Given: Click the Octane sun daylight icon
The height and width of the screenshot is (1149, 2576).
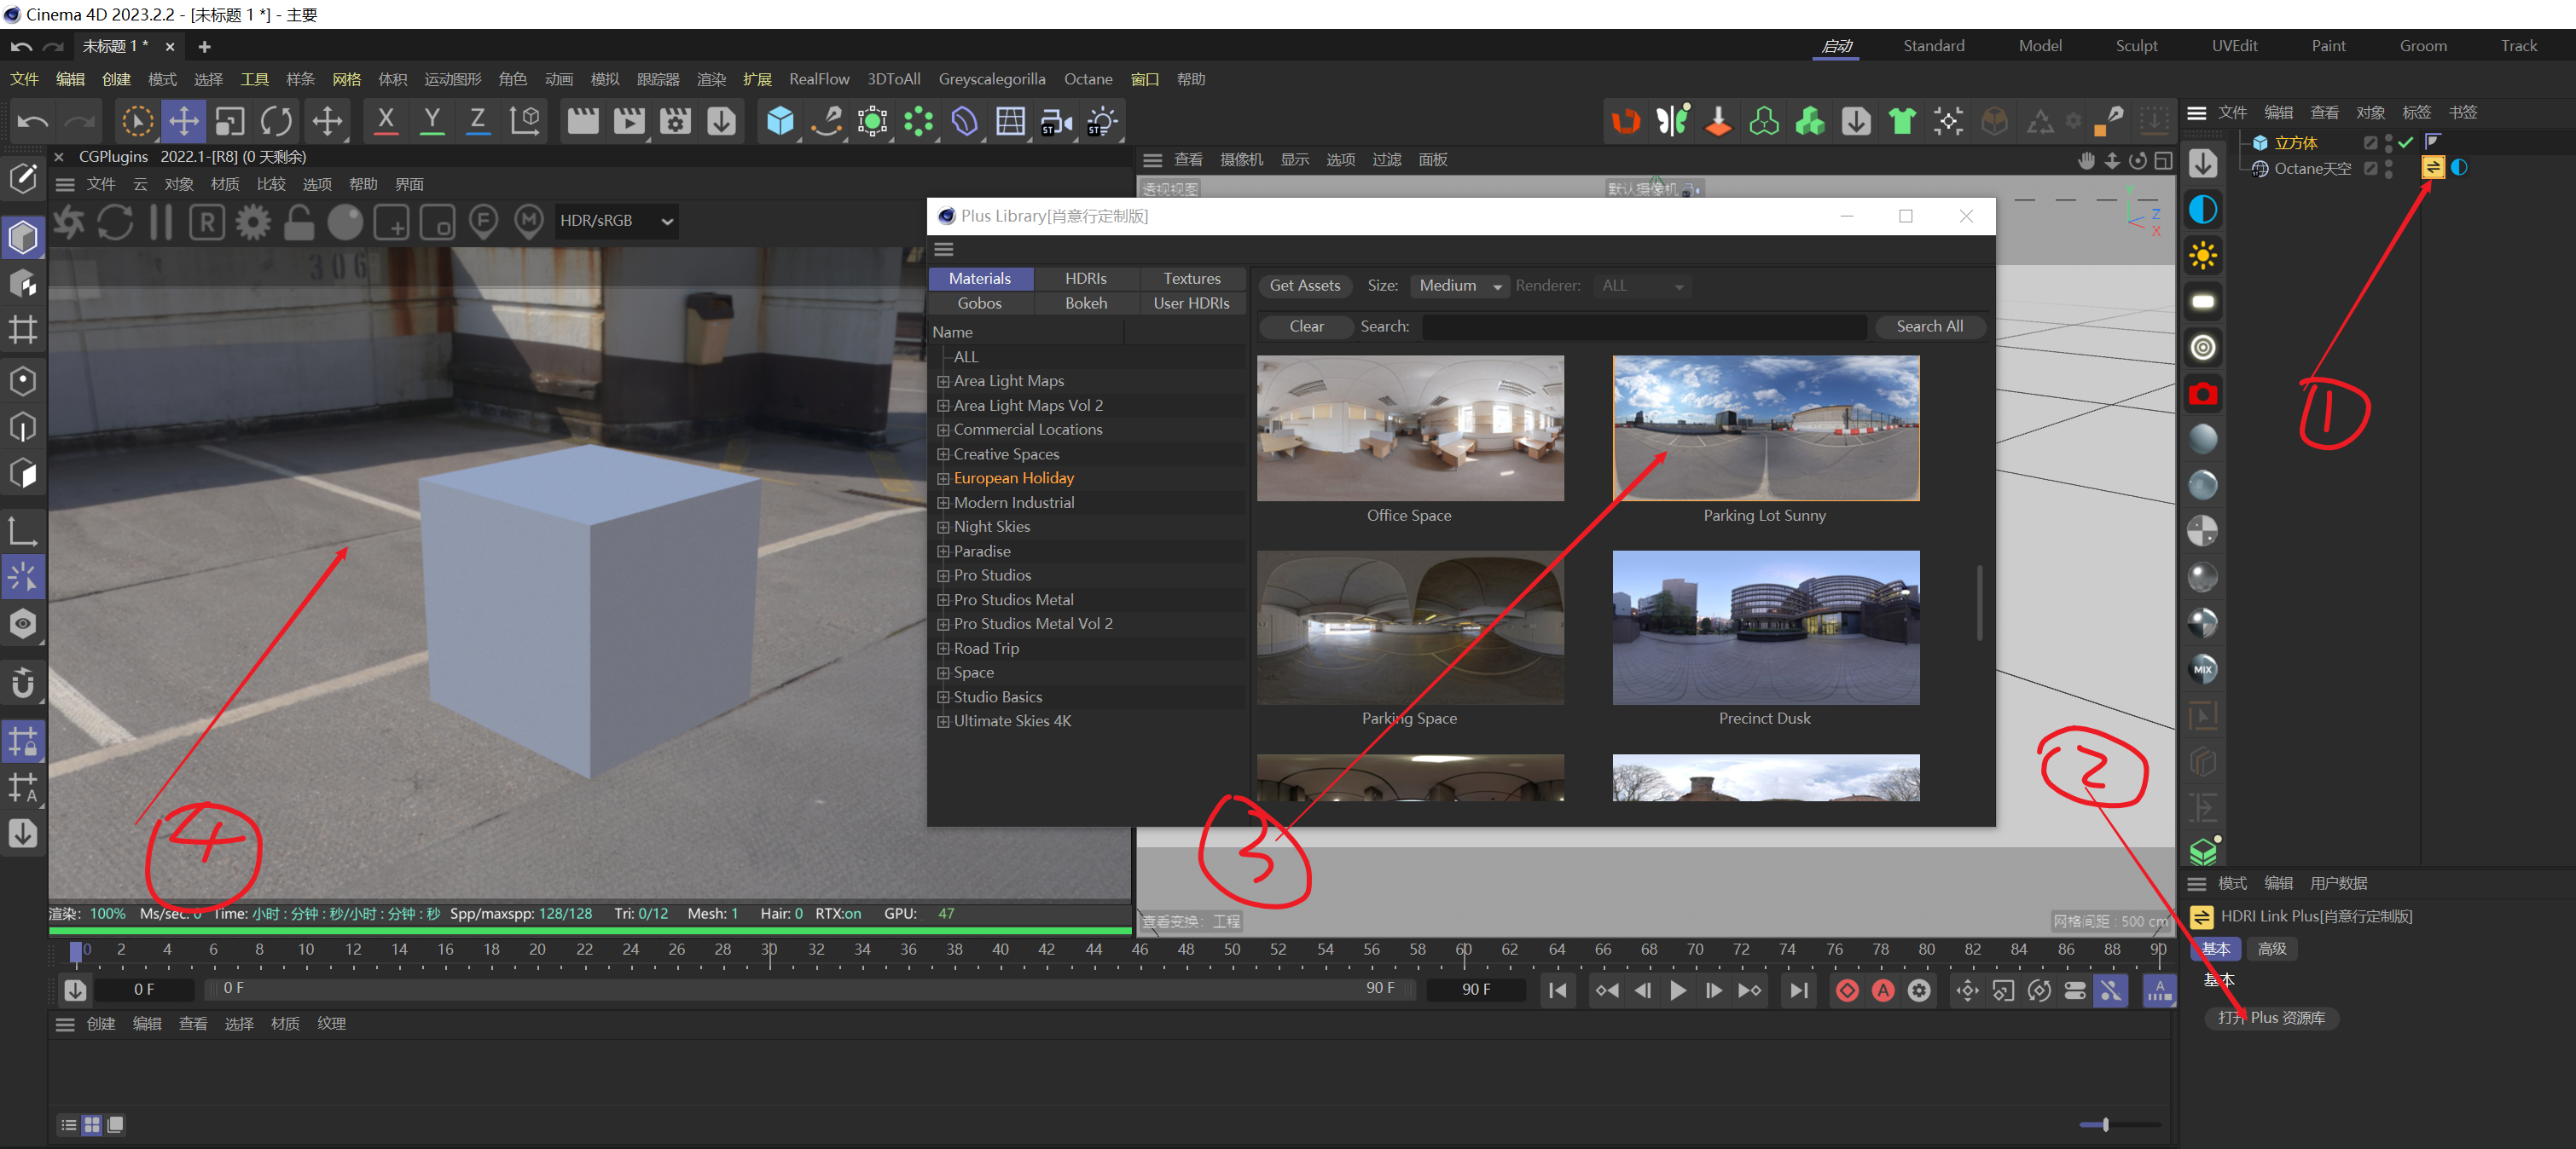Looking at the screenshot, I should [2203, 256].
